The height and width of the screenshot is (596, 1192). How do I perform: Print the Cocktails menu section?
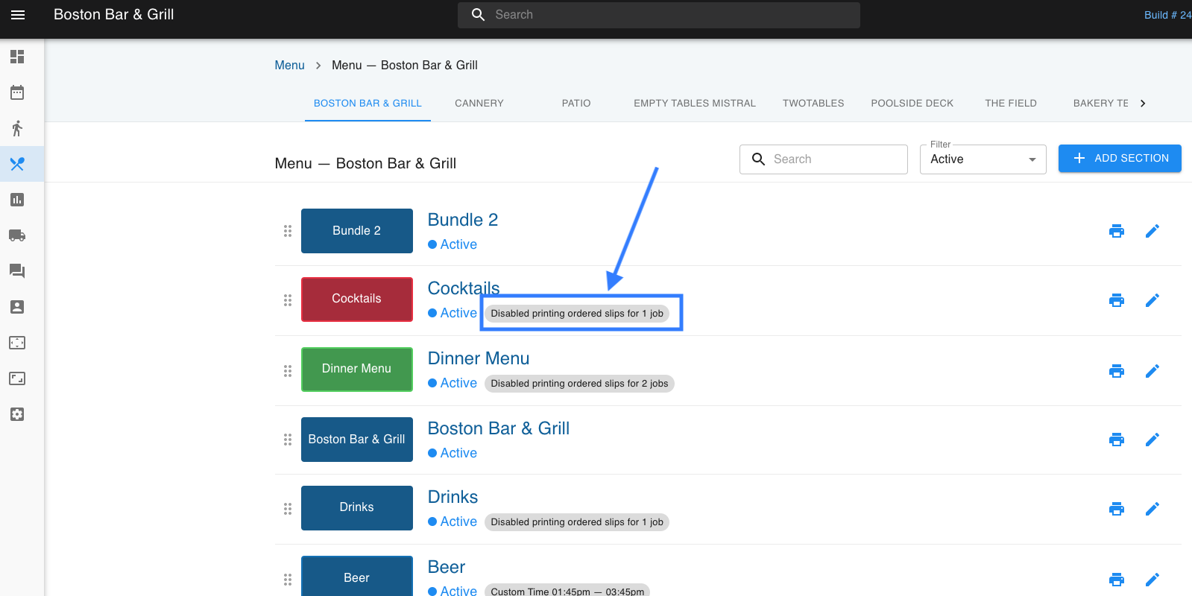pos(1116,300)
